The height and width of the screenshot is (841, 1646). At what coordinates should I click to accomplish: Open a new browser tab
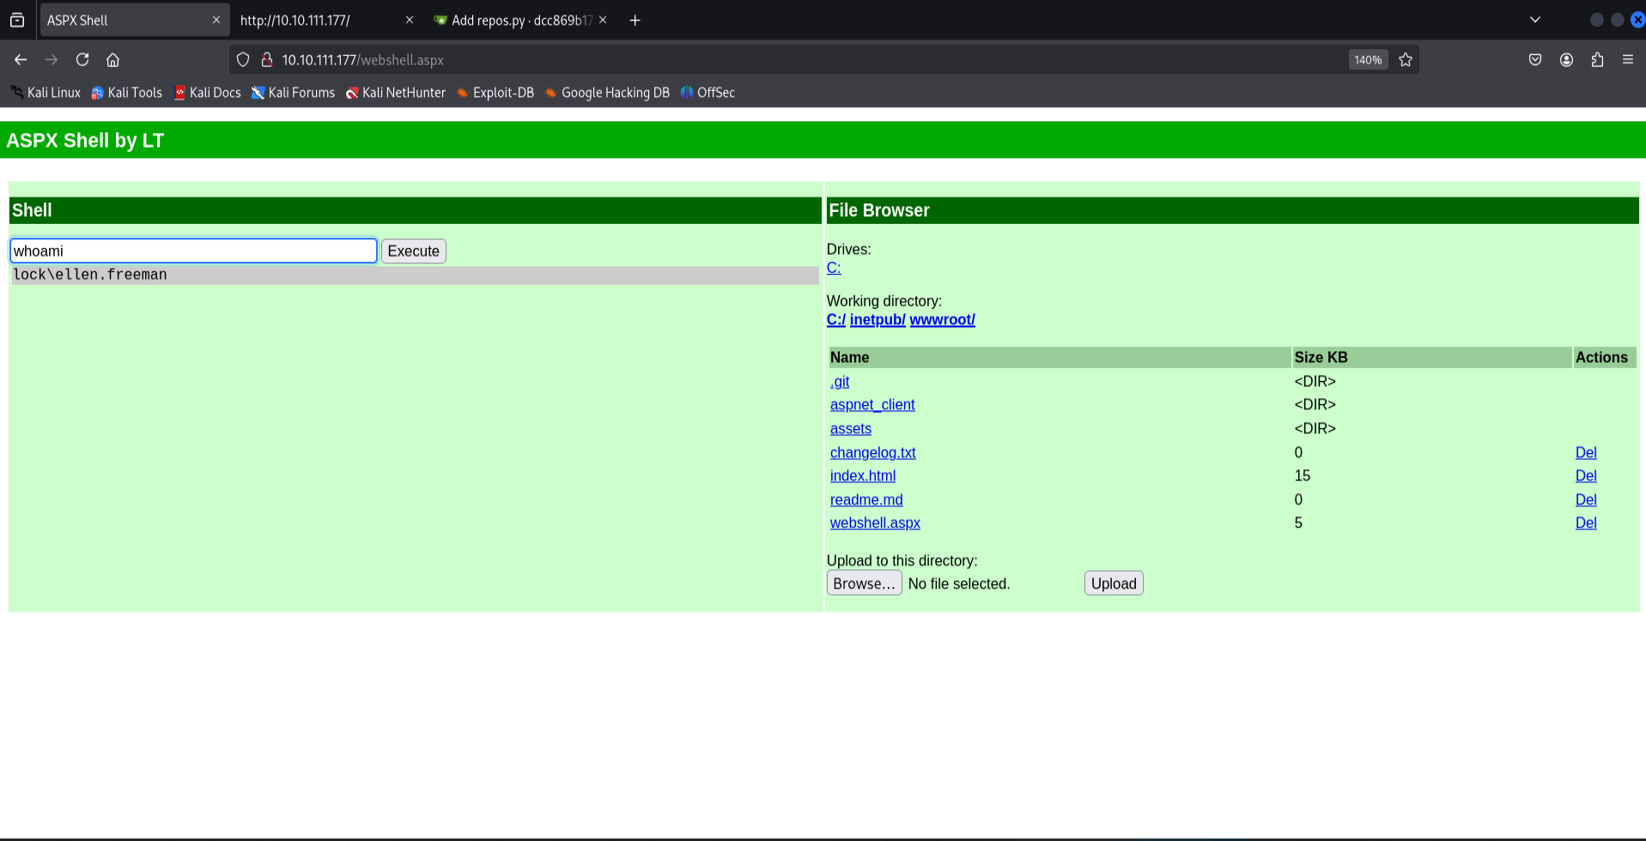(635, 21)
